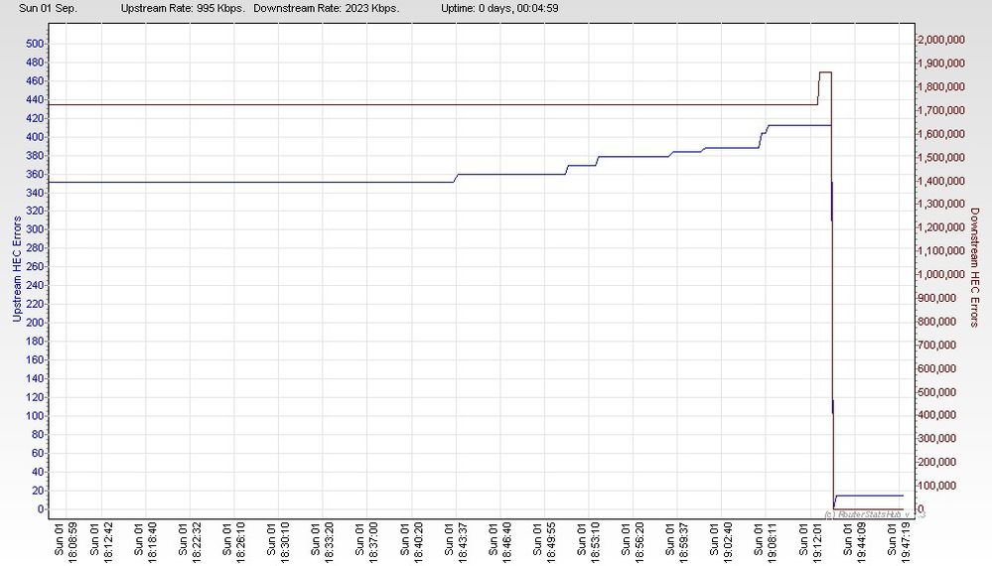Click the 2,000,000 downstream axis value

(x=941, y=40)
